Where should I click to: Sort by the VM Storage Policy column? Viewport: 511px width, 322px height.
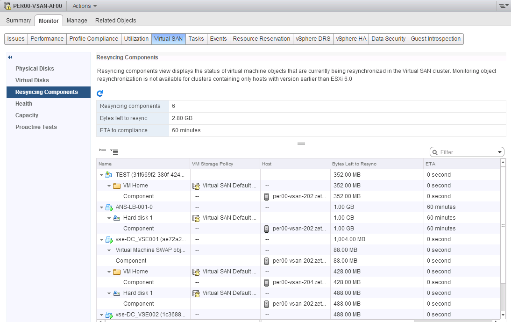coord(225,164)
